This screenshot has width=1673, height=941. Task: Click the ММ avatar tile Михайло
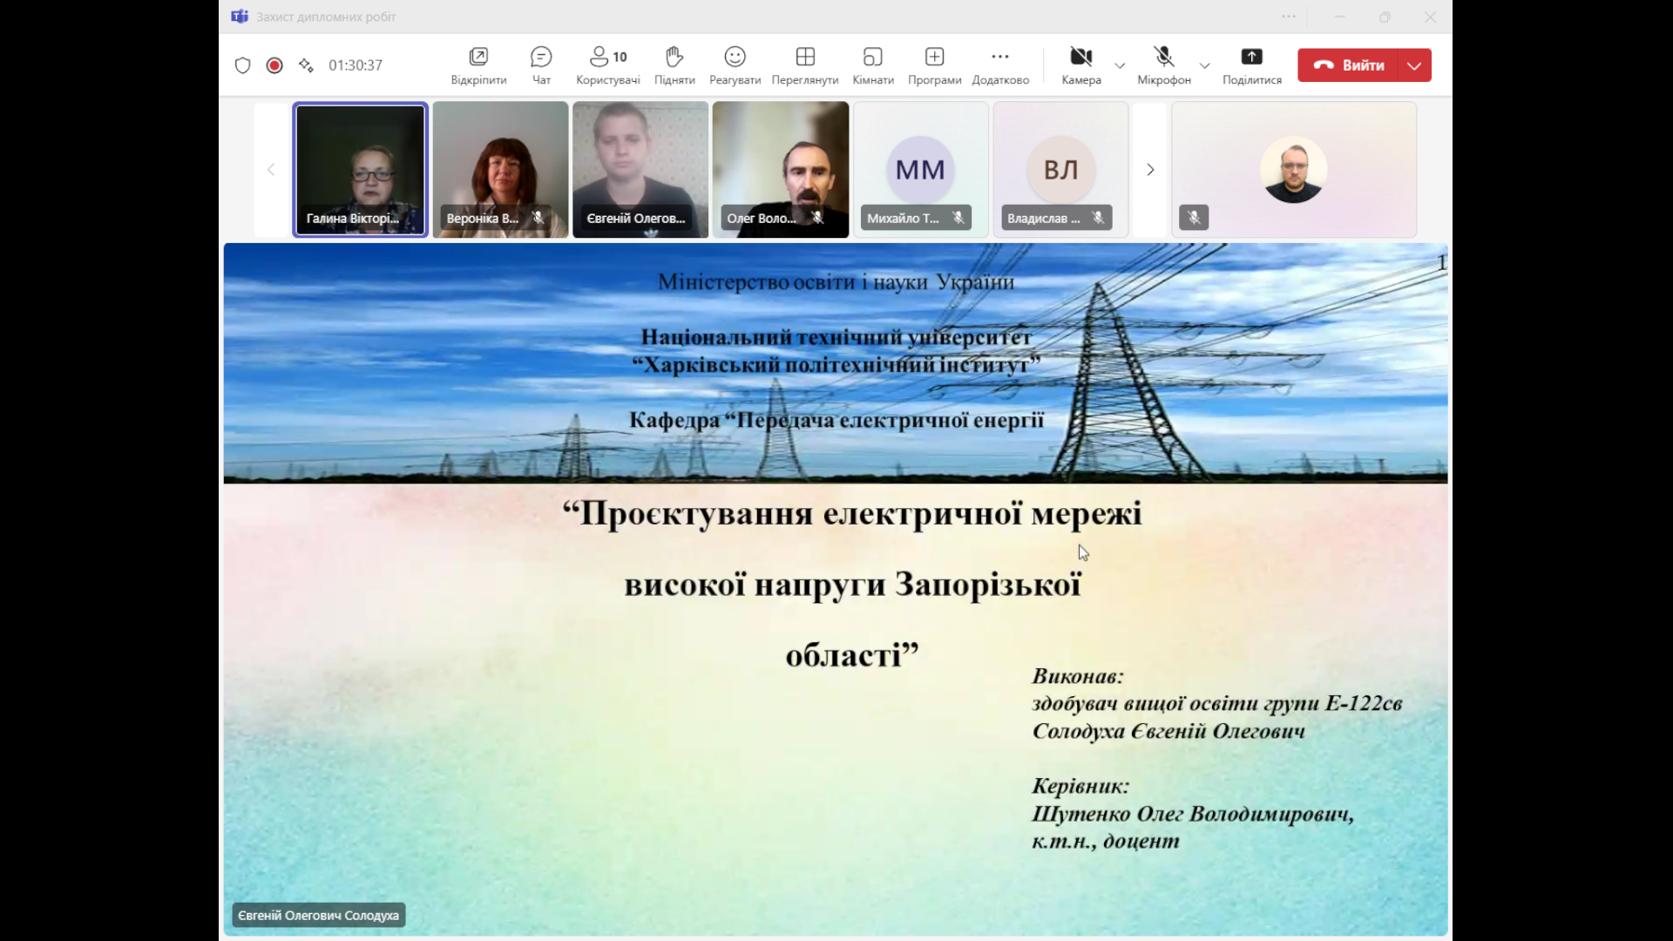(920, 170)
